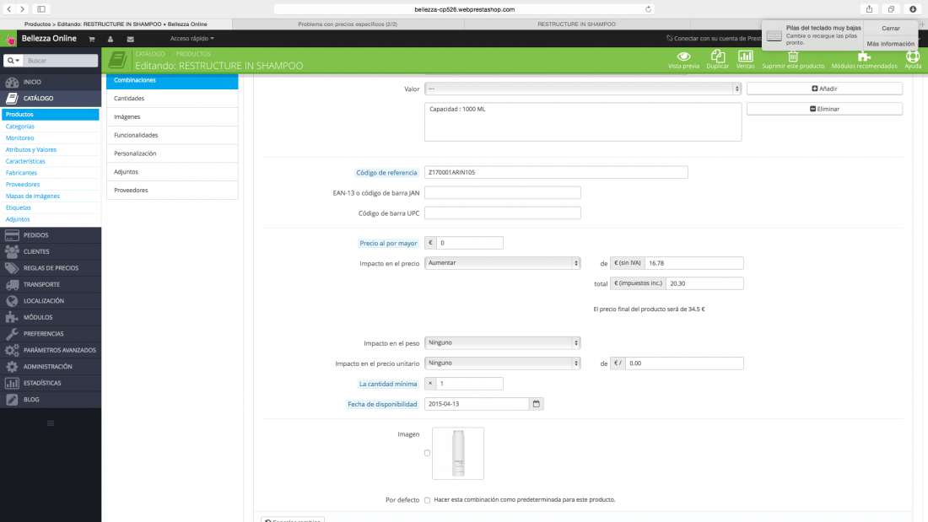This screenshot has width=928, height=522.
Task: Click the shopping cart icon in header
Action: (92, 39)
